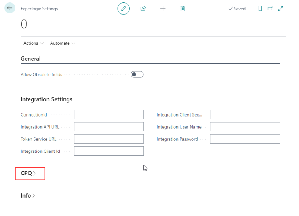Click the plus new record icon

point(163,9)
